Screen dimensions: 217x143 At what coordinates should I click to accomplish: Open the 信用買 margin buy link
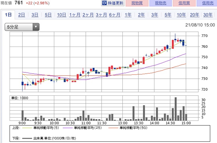184,3
